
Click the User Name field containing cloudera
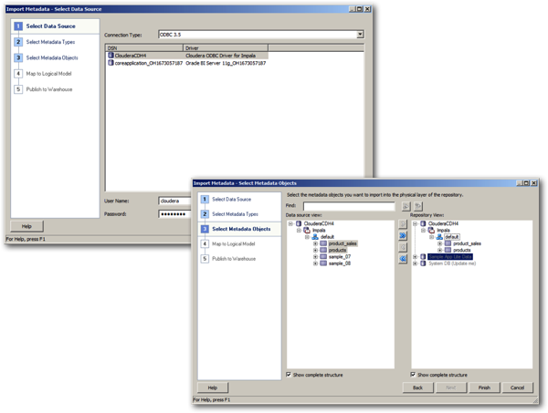point(174,201)
